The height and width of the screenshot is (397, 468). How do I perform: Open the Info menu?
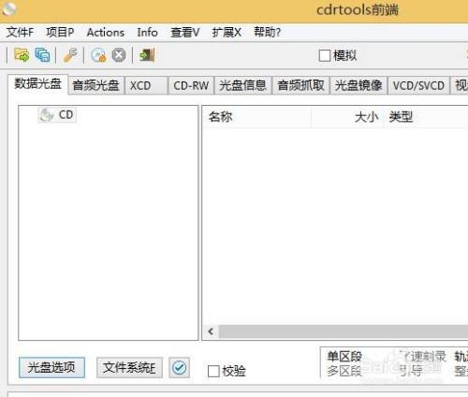(147, 32)
